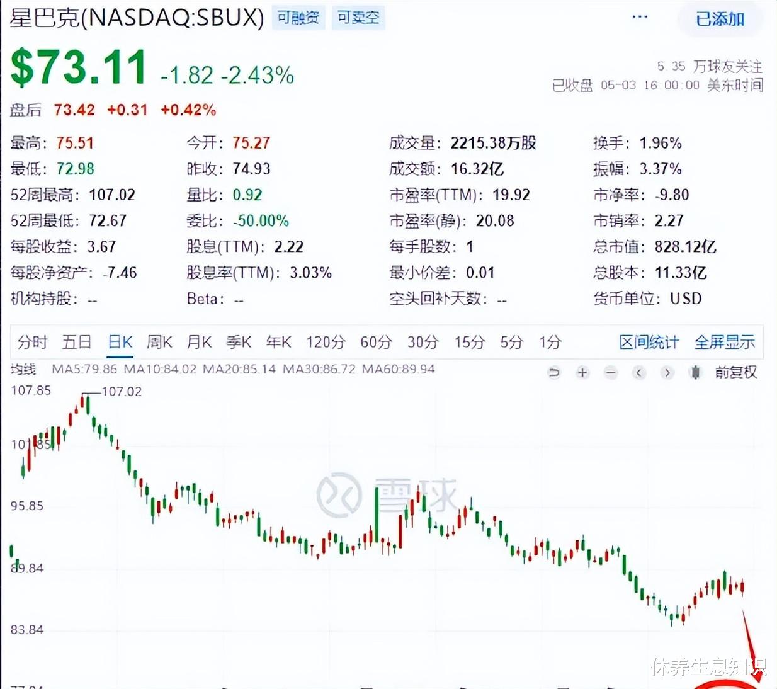The width and height of the screenshot is (777, 689).
Task: Click the 可卖空 tag
Action: point(358,18)
